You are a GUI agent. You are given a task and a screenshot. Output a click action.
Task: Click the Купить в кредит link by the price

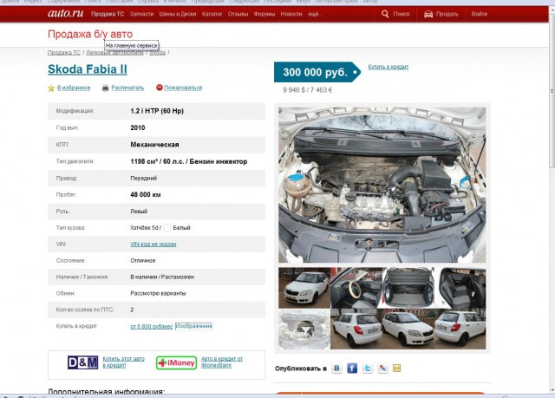pyautogui.click(x=388, y=67)
